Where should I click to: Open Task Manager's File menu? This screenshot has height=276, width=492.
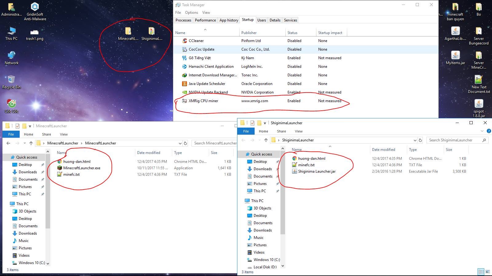point(178,13)
